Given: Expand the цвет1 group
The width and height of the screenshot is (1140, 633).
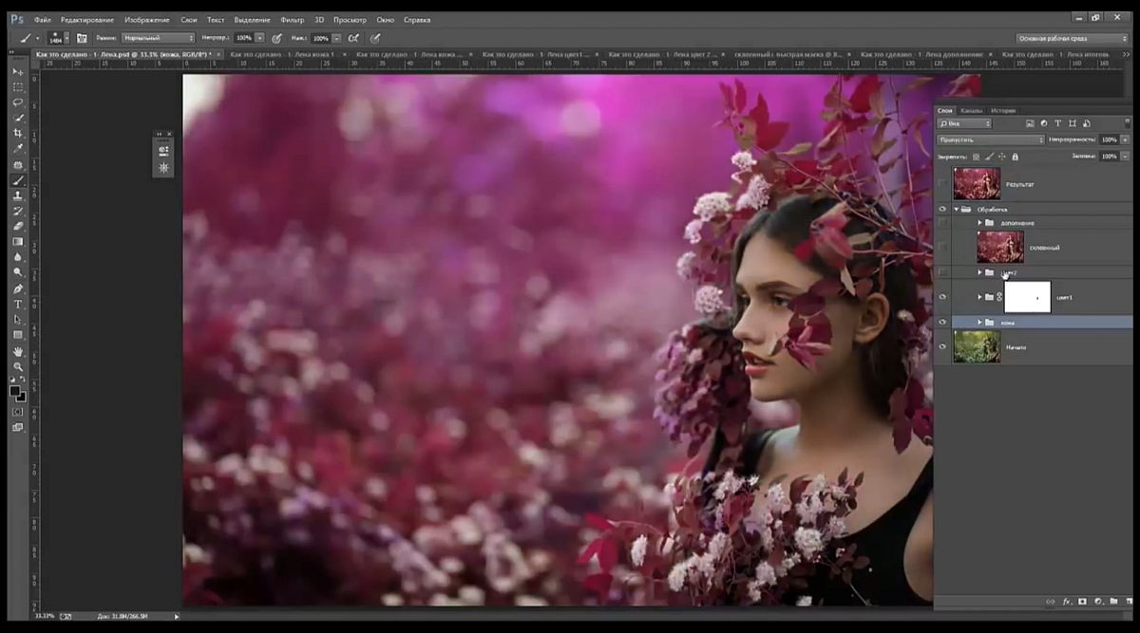Looking at the screenshot, I should pos(979,297).
